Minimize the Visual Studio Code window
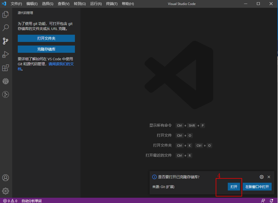278x203 pixels. [x=246, y=4]
